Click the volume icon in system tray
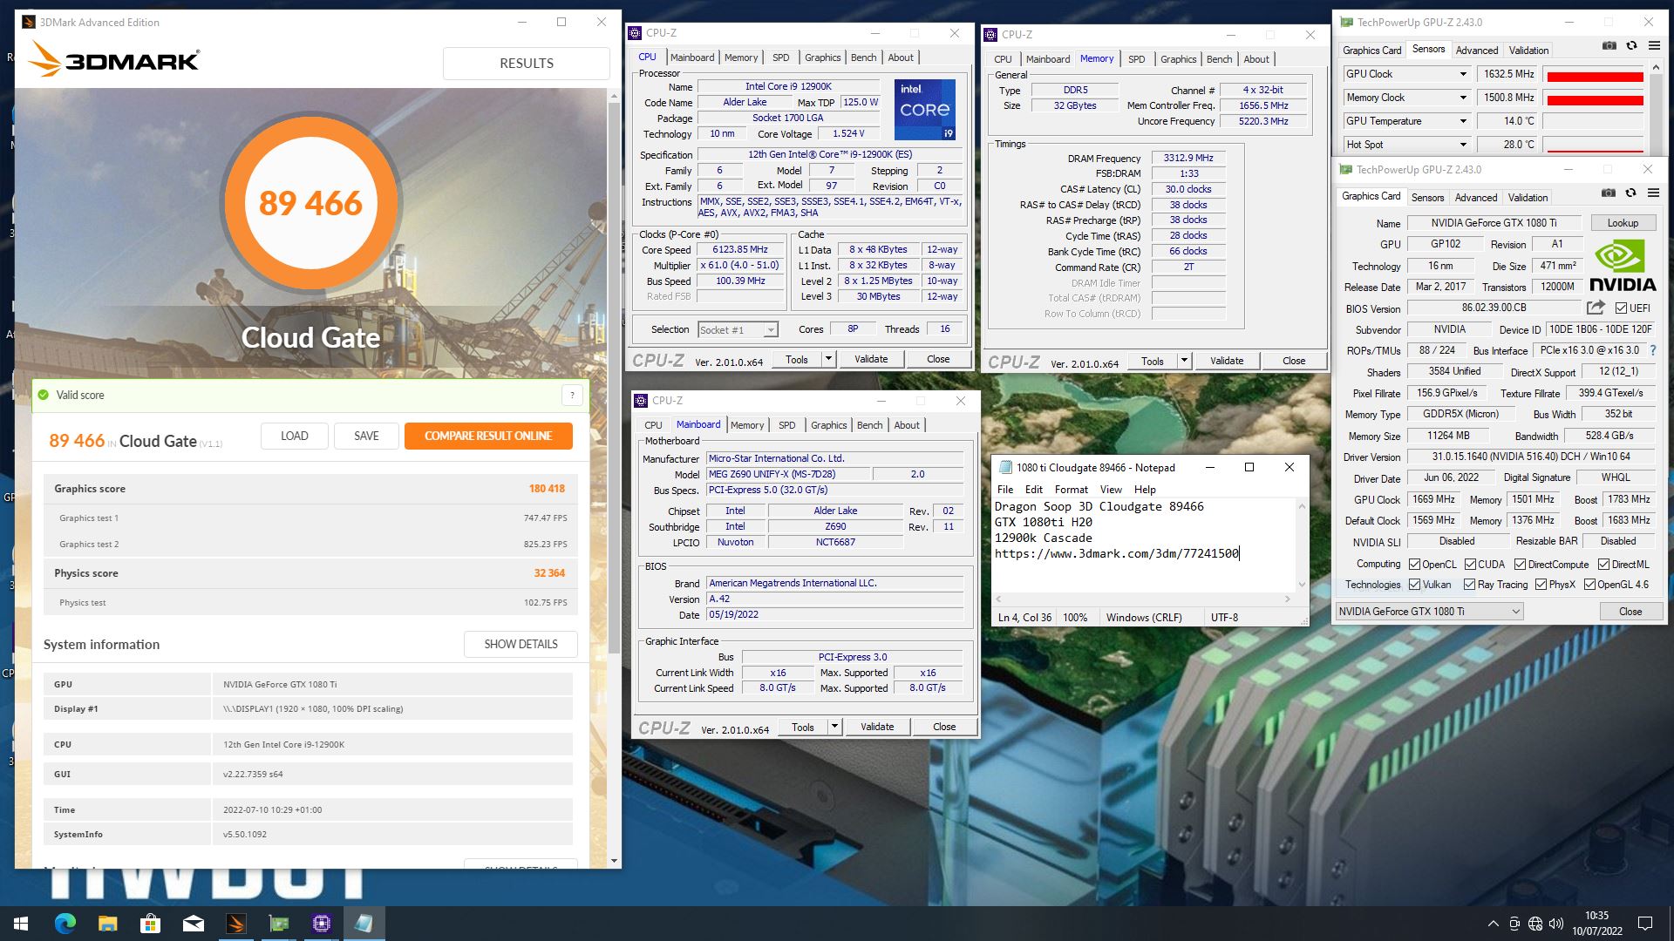Image resolution: width=1674 pixels, height=941 pixels. tap(1556, 924)
